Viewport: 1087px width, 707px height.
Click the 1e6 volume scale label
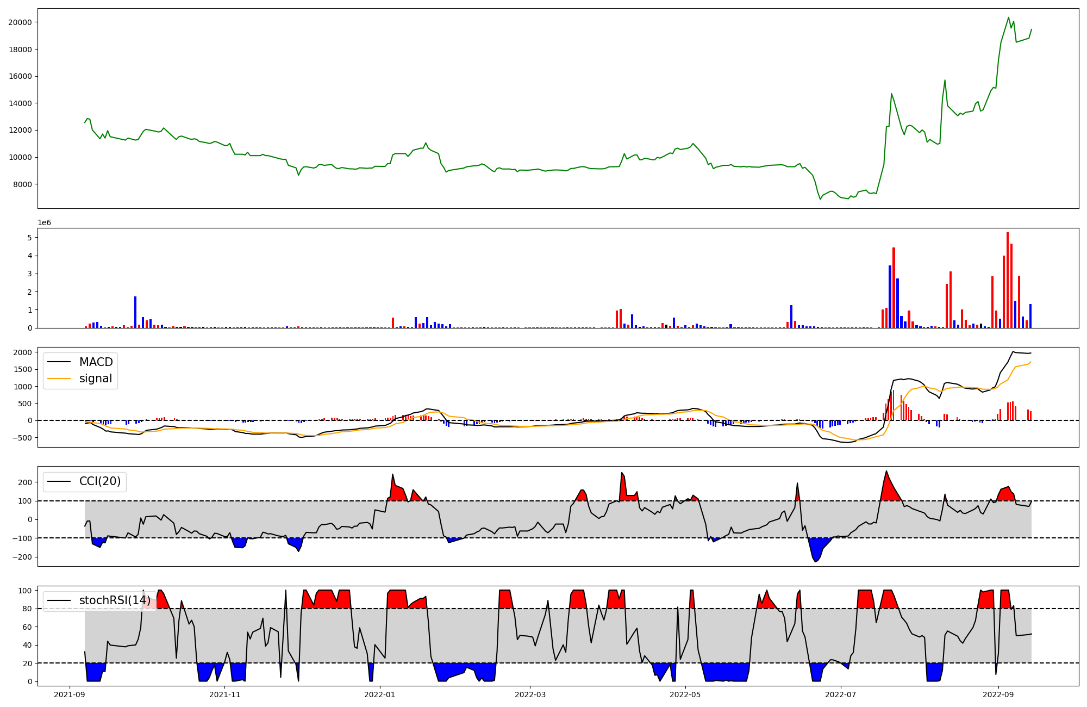(44, 223)
